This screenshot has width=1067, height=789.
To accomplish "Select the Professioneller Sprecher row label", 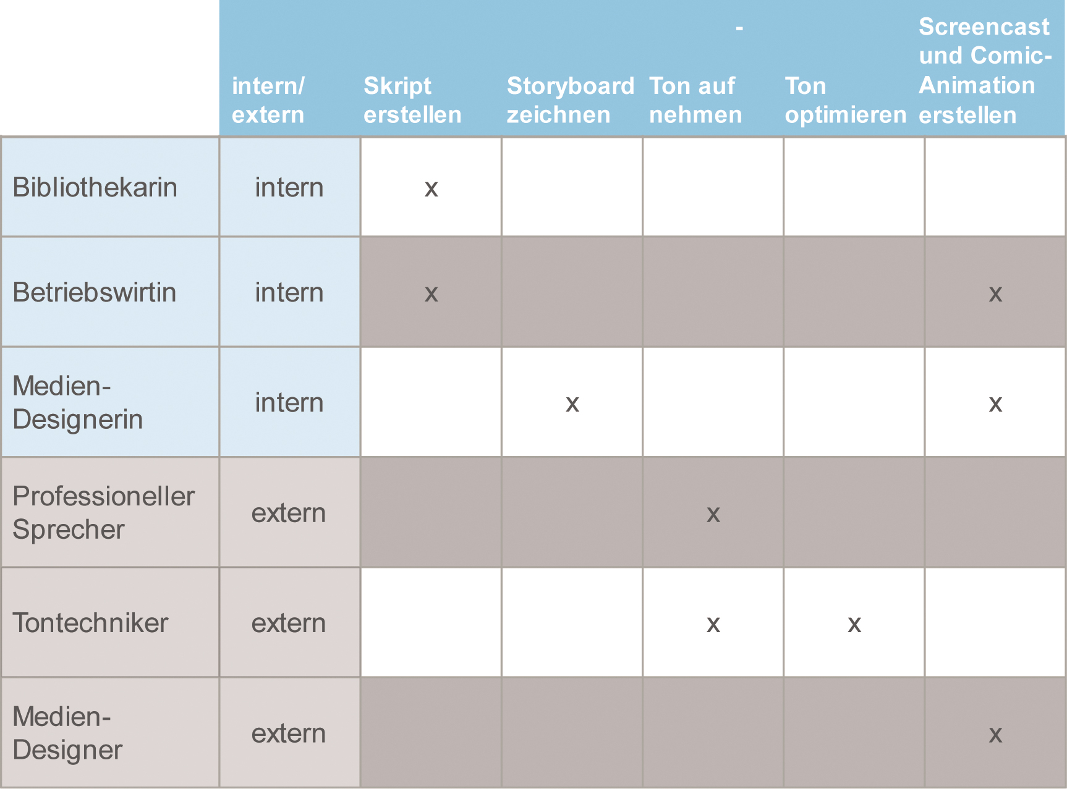I will [x=103, y=513].
